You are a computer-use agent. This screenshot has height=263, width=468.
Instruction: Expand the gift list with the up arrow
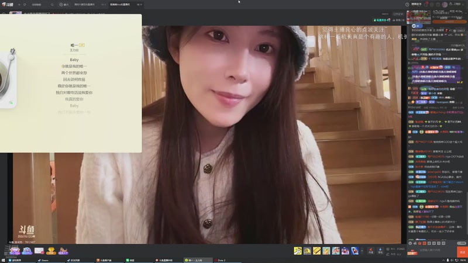362,251
